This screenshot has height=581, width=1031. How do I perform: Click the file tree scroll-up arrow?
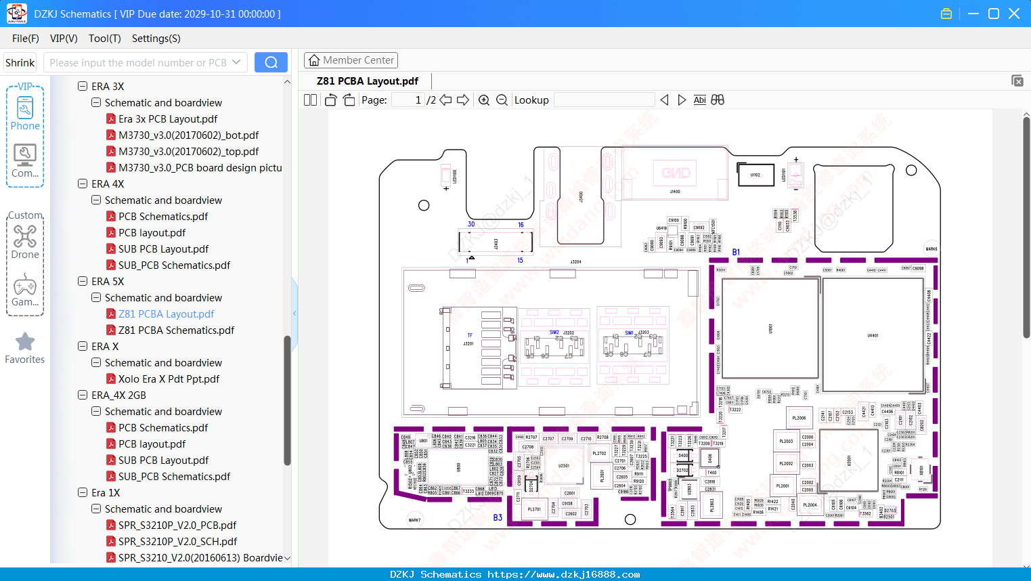click(x=287, y=82)
